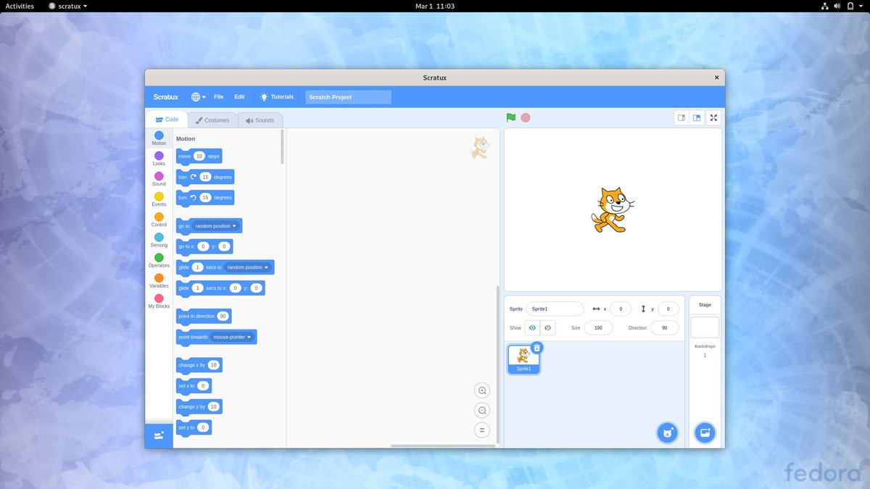Open the clock Mar 1 11:03 panel

tap(434, 6)
